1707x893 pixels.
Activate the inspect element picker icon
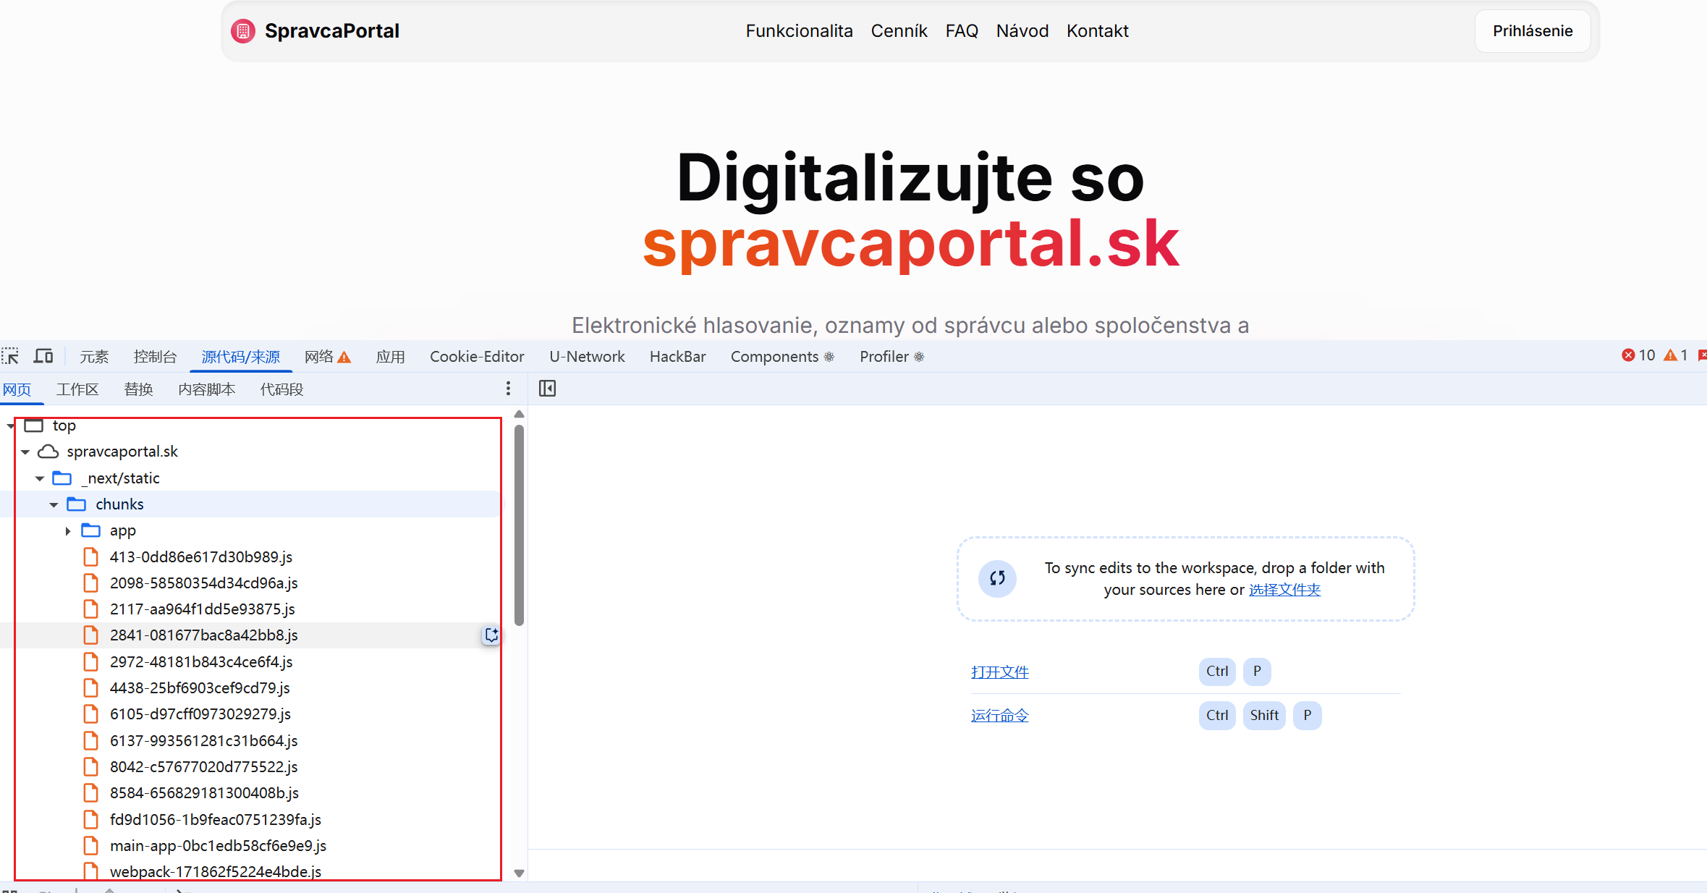point(10,356)
